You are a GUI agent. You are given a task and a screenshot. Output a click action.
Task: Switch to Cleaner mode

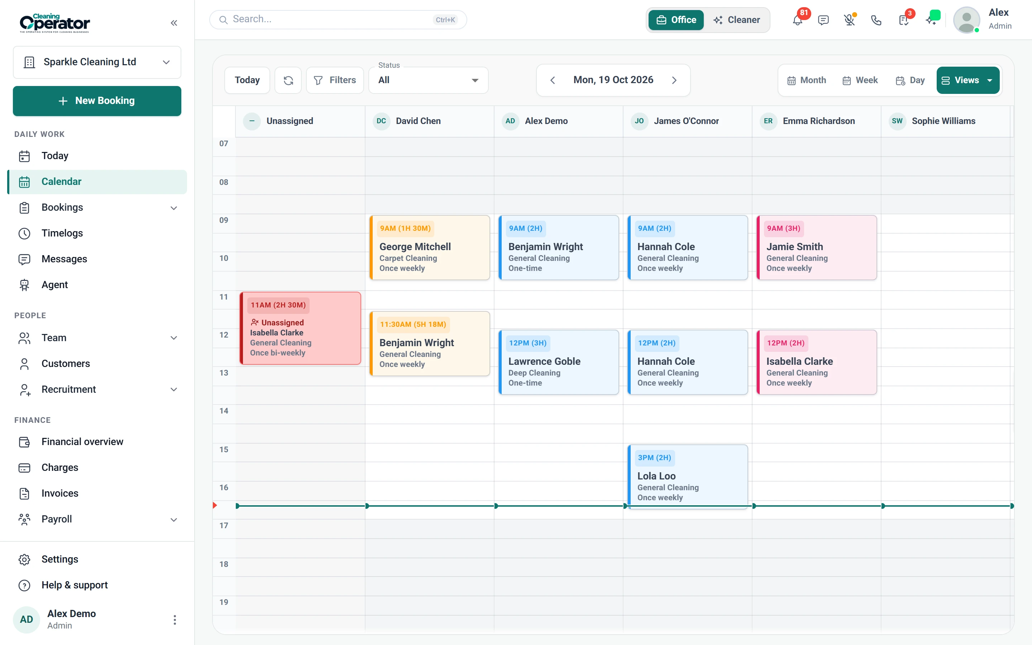(x=736, y=20)
